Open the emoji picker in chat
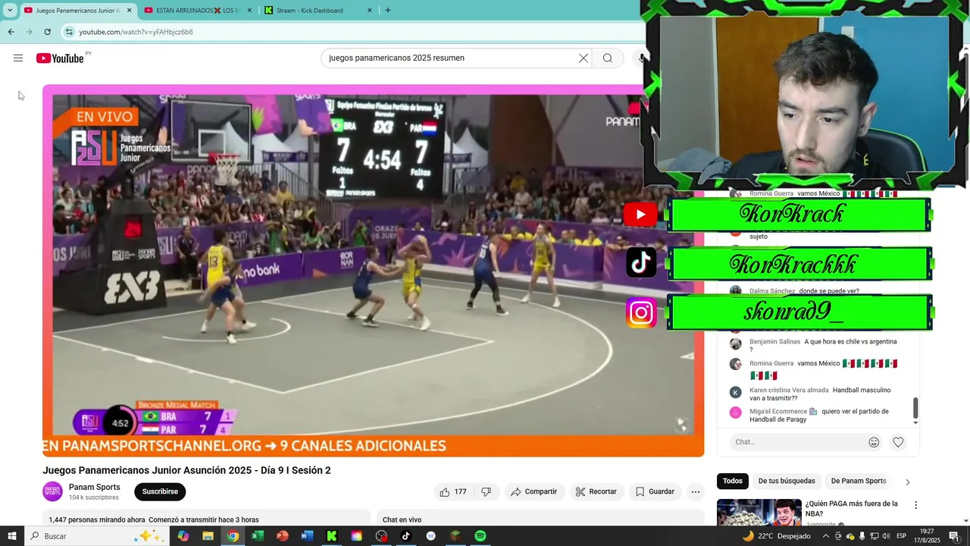970x546 pixels. [874, 442]
